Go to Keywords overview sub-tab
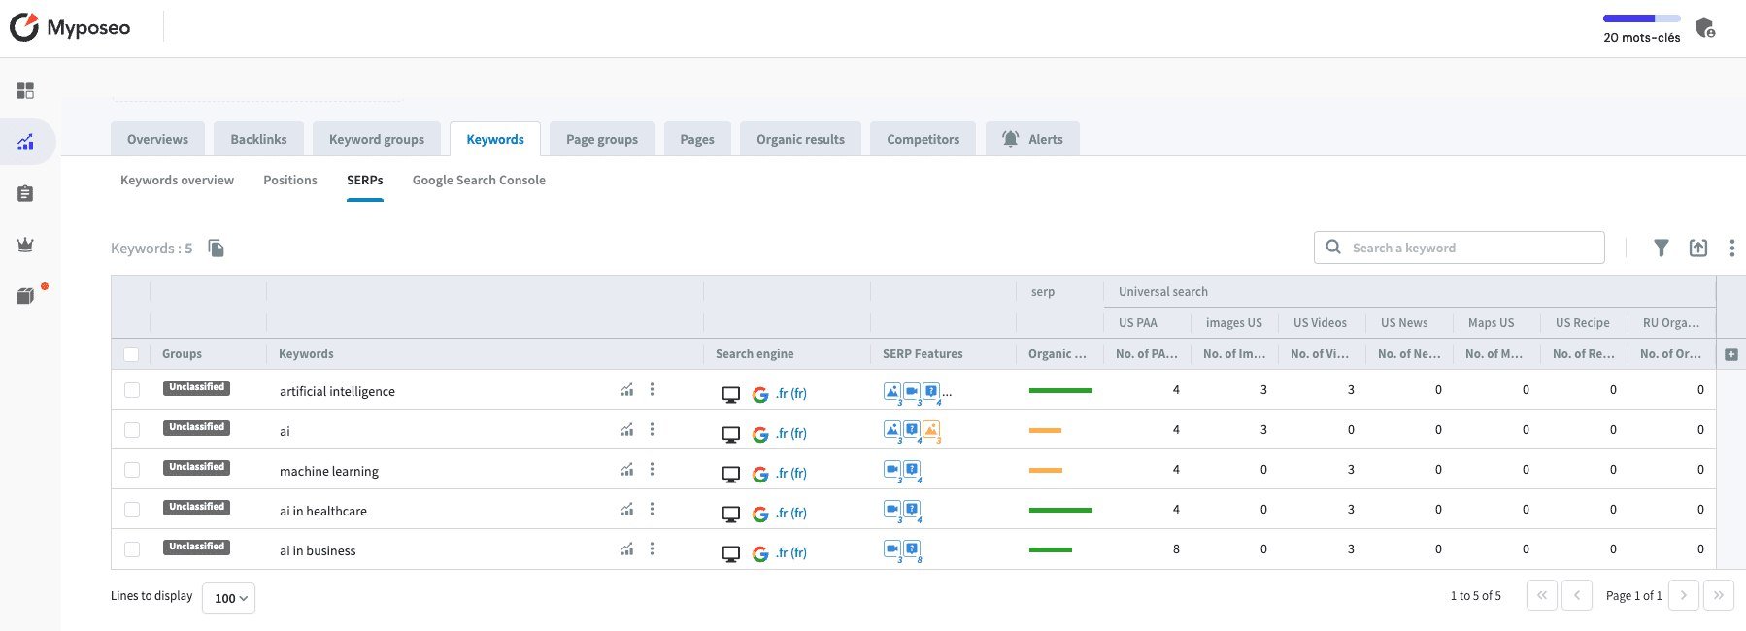The height and width of the screenshot is (631, 1746). coord(177,180)
